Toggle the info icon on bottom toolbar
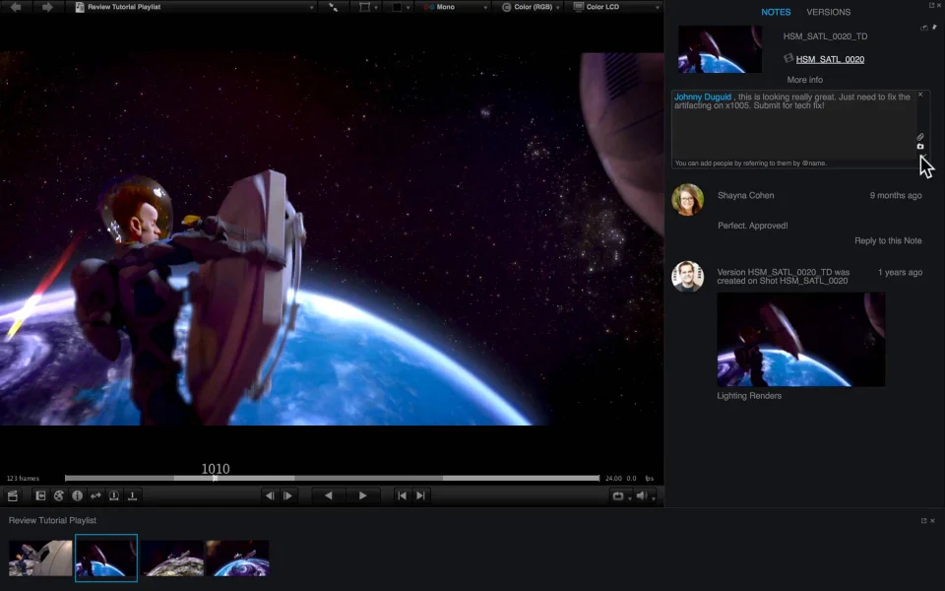The image size is (945, 591). (x=77, y=495)
